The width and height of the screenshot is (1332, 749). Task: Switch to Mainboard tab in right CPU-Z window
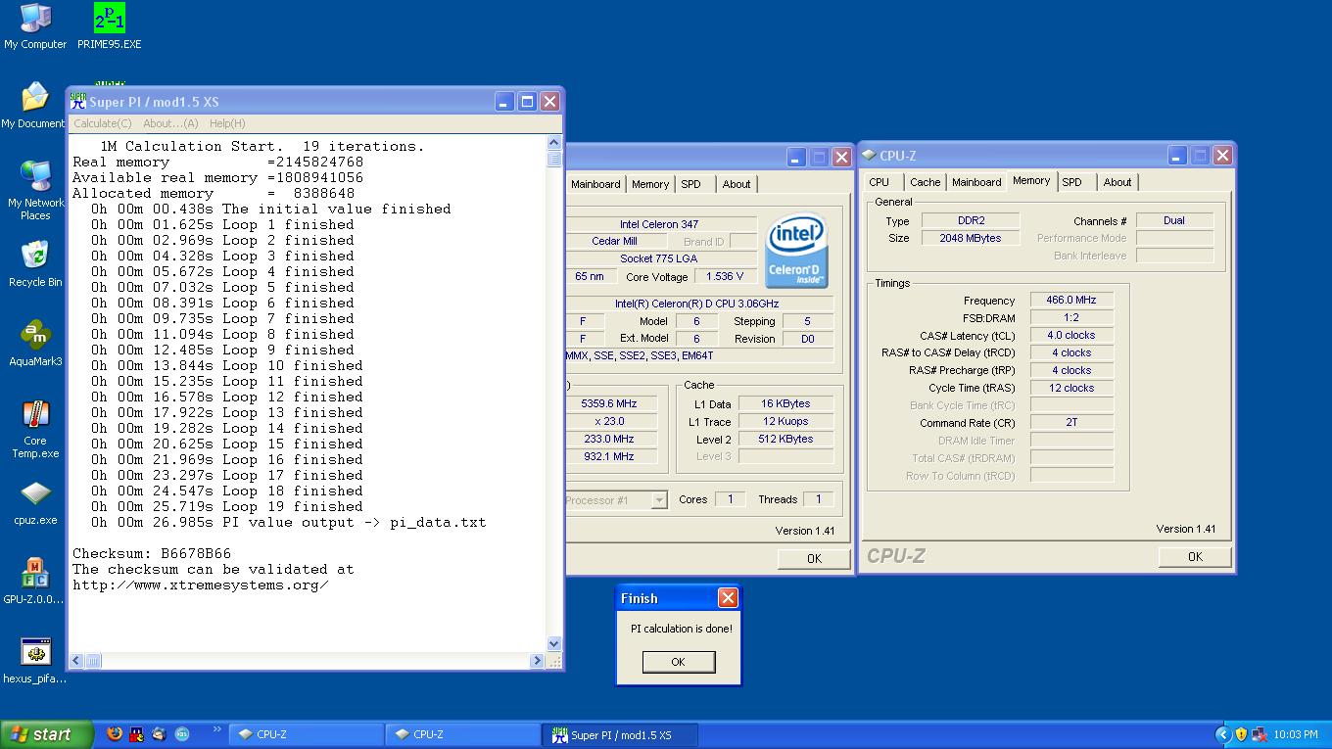pyautogui.click(x=976, y=182)
